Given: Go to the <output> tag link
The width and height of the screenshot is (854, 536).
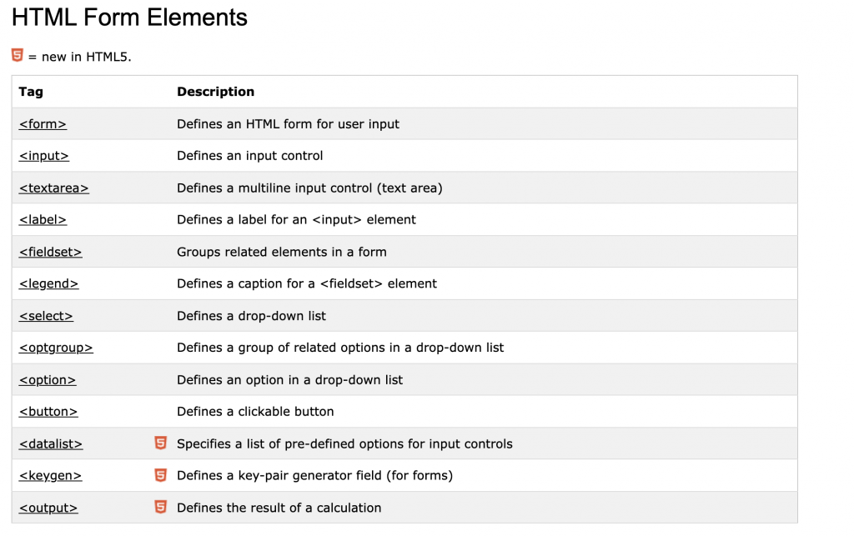Looking at the screenshot, I should click(48, 508).
